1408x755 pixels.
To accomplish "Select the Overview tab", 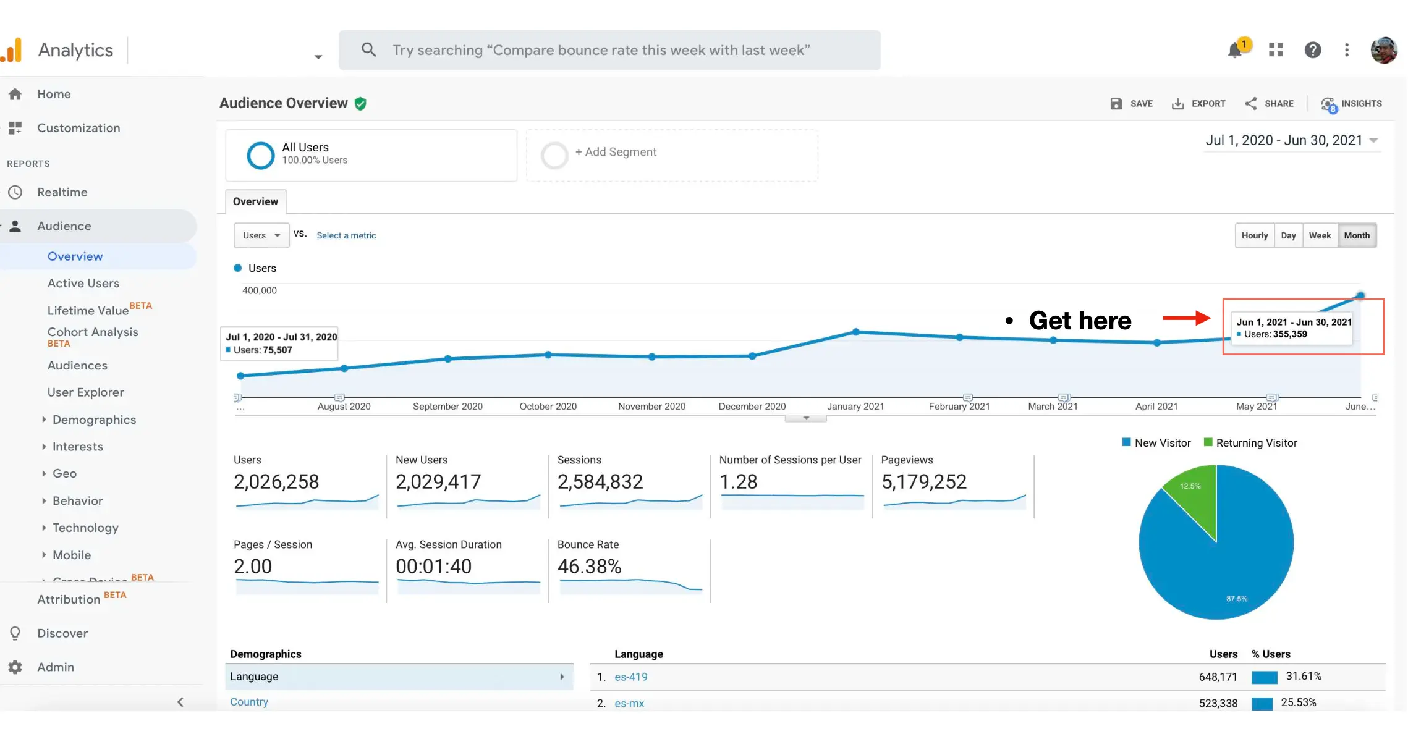I will 255,201.
